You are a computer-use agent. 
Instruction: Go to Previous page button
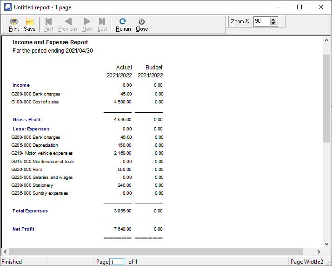pos(68,25)
